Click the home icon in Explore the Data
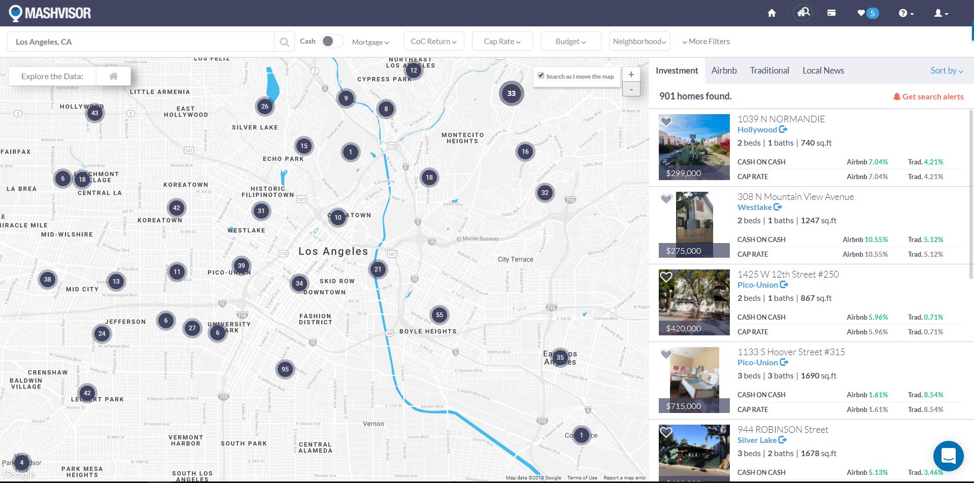The image size is (974, 483). click(114, 76)
